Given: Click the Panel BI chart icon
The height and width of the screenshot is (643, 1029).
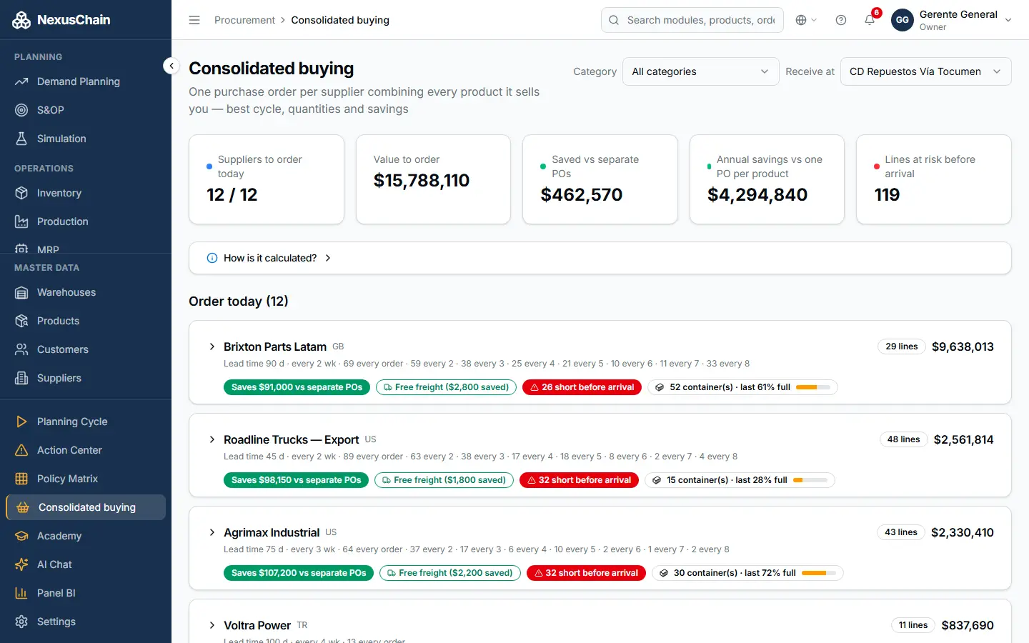Looking at the screenshot, I should [21, 593].
